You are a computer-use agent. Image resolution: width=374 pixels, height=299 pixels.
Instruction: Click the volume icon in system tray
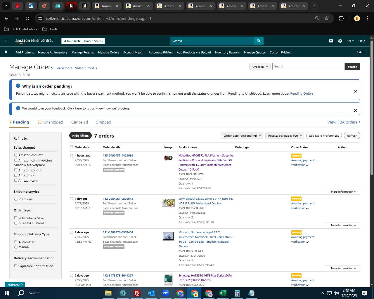(x=336, y=293)
